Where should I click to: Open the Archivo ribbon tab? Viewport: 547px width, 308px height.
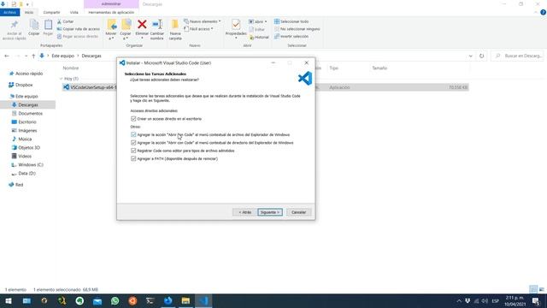point(9,12)
